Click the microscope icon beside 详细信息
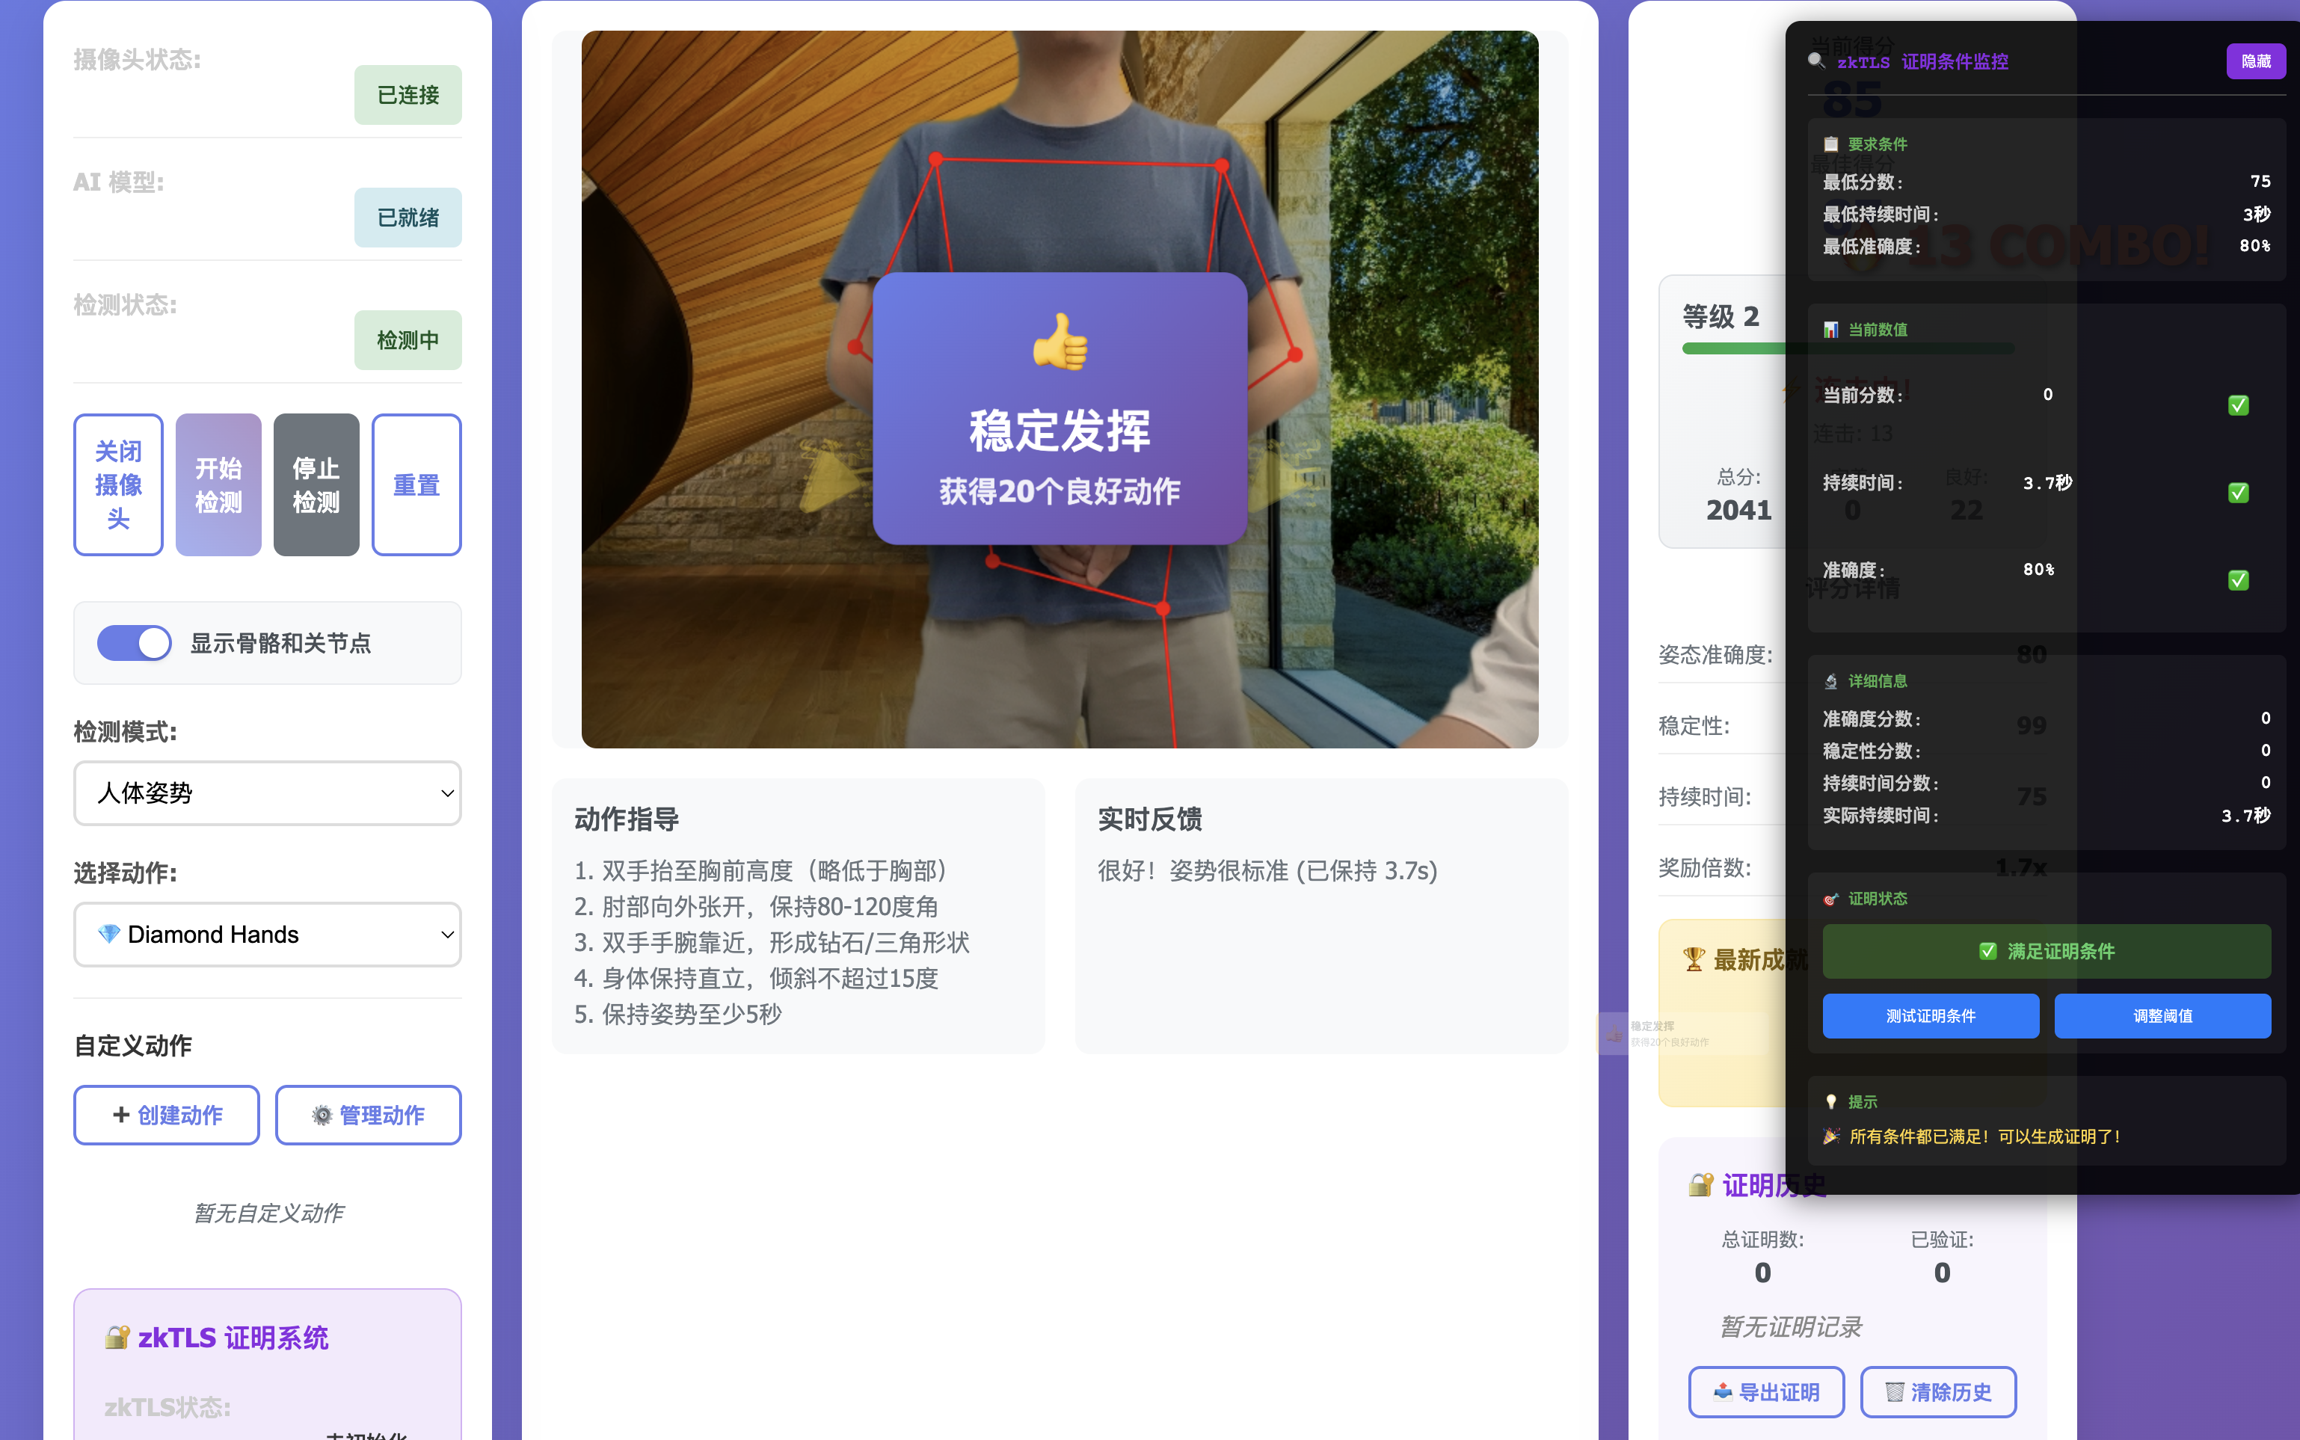The height and width of the screenshot is (1440, 2300). tap(1830, 681)
